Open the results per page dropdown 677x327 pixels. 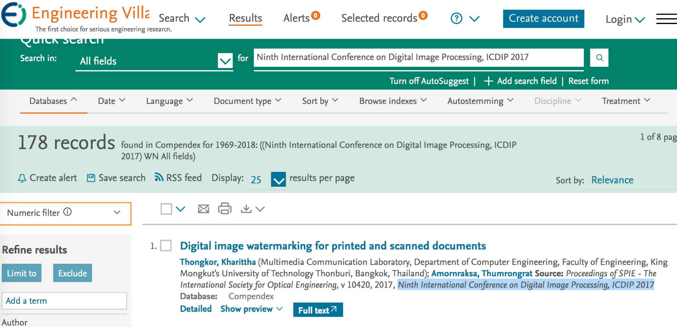(x=278, y=180)
